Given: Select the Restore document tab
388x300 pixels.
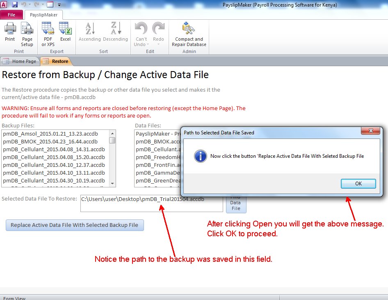Looking at the screenshot, I should 56,61.
